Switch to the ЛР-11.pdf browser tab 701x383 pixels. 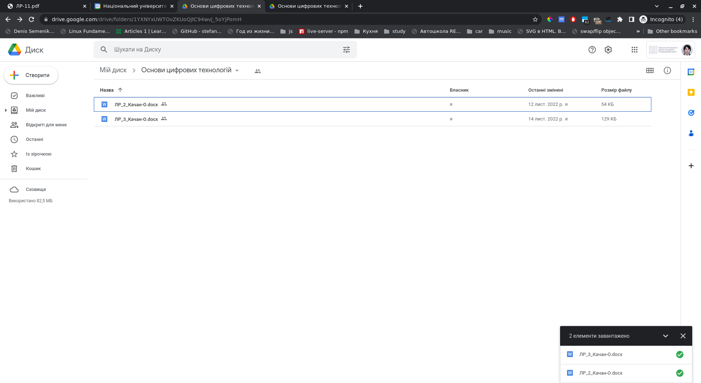coord(44,6)
